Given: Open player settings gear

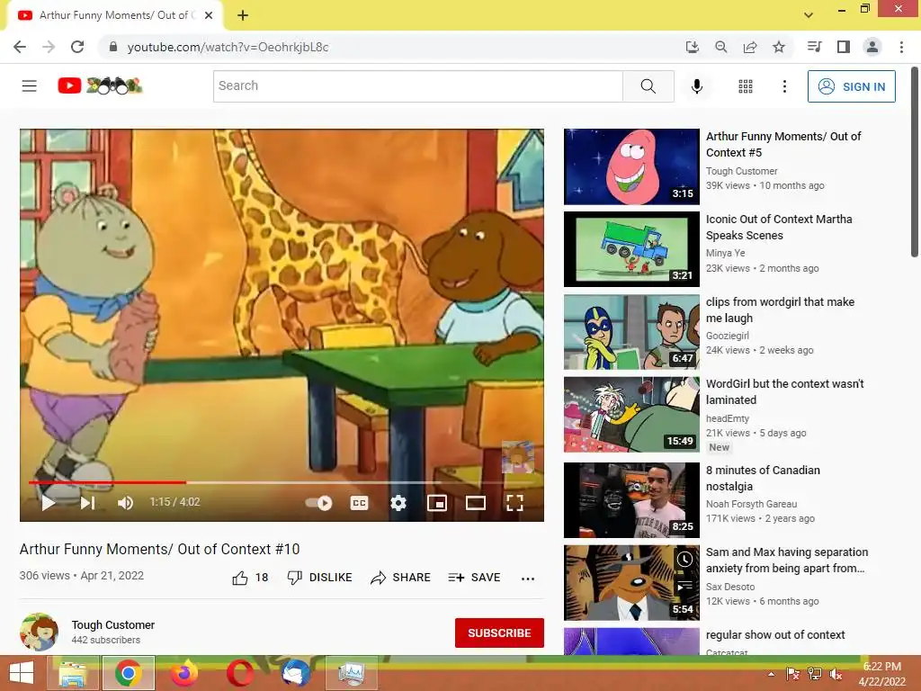Looking at the screenshot, I should click(398, 503).
